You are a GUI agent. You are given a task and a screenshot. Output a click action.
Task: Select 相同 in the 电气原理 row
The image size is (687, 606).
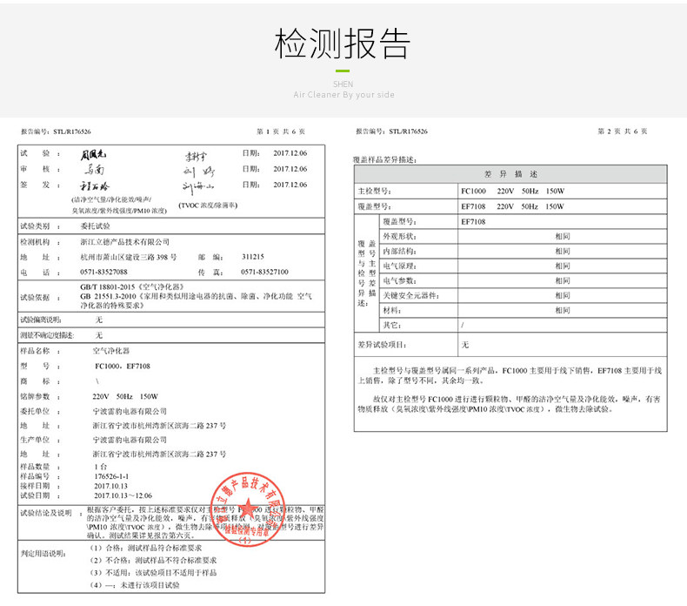pos(563,266)
